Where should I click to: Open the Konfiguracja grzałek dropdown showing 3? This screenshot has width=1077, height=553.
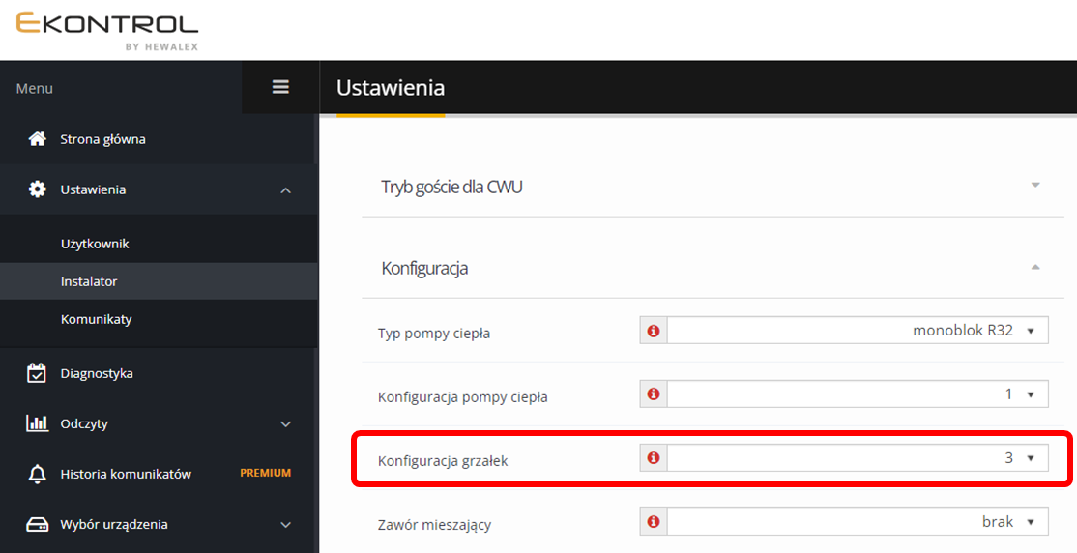click(x=857, y=458)
